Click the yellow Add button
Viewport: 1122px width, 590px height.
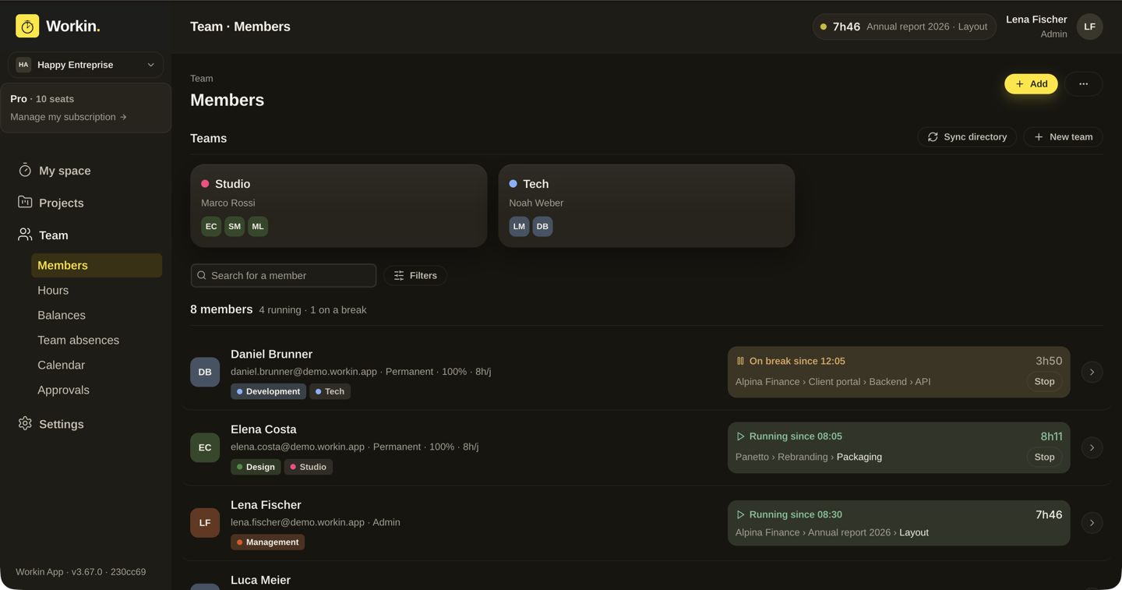click(1031, 84)
